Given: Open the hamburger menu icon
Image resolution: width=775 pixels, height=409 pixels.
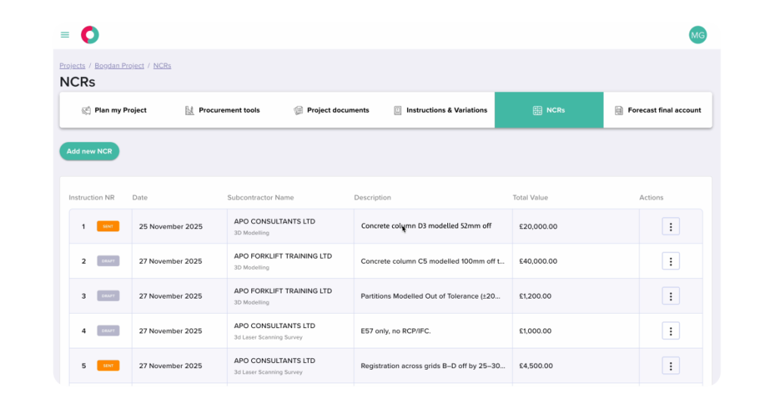Looking at the screenshot, I should click(65, 35).
